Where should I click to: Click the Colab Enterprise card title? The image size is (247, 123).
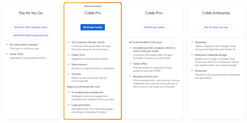(x=216, y=13)
